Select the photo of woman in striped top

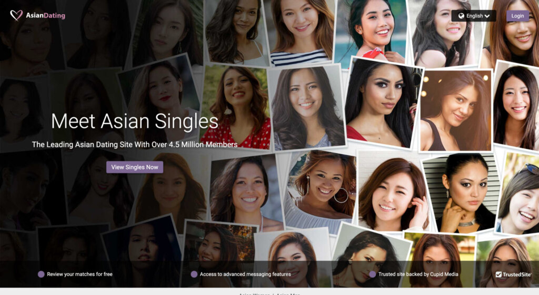coord(301,32)
